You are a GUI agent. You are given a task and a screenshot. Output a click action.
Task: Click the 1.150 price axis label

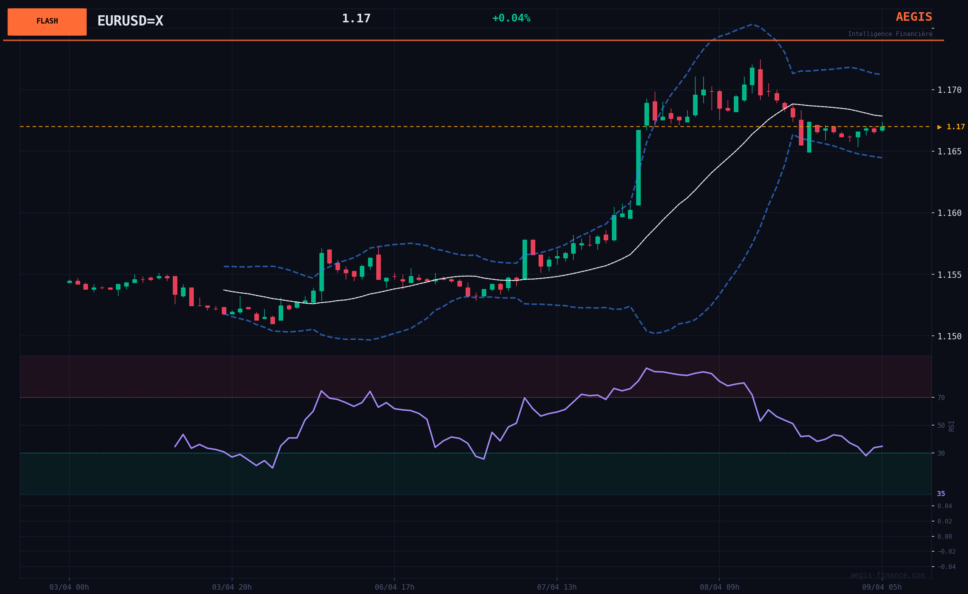949,336
